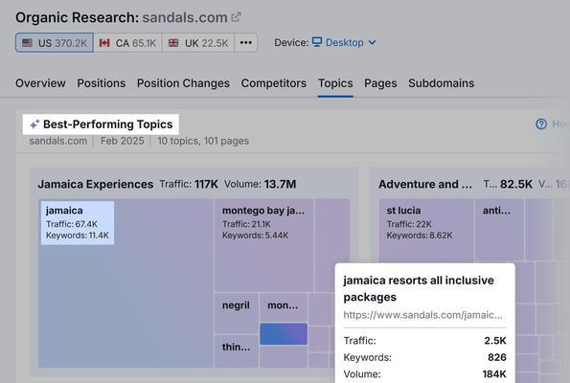
Task: Click the 'Adventure and ...' topic heading
Action: 425,184
